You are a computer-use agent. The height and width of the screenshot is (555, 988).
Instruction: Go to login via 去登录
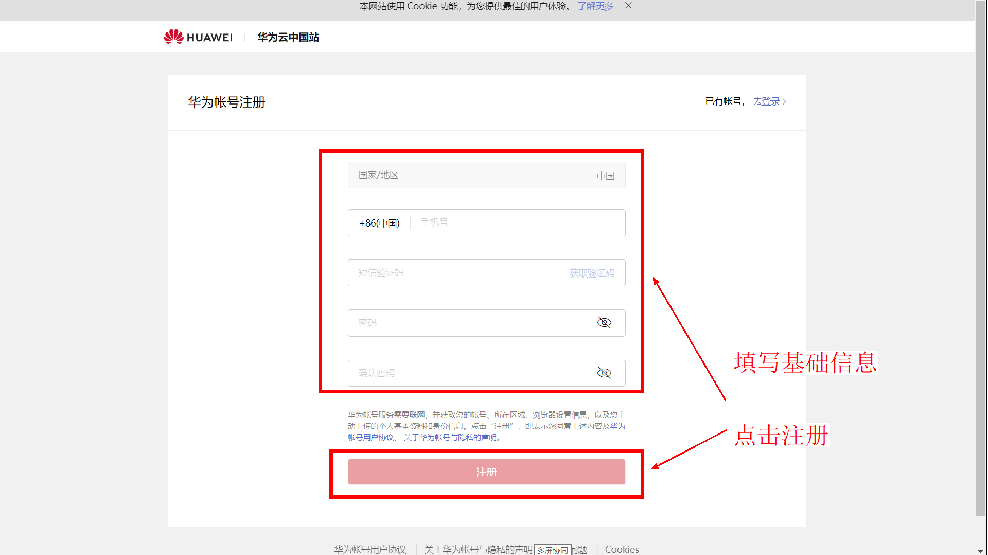coord(769,101)
